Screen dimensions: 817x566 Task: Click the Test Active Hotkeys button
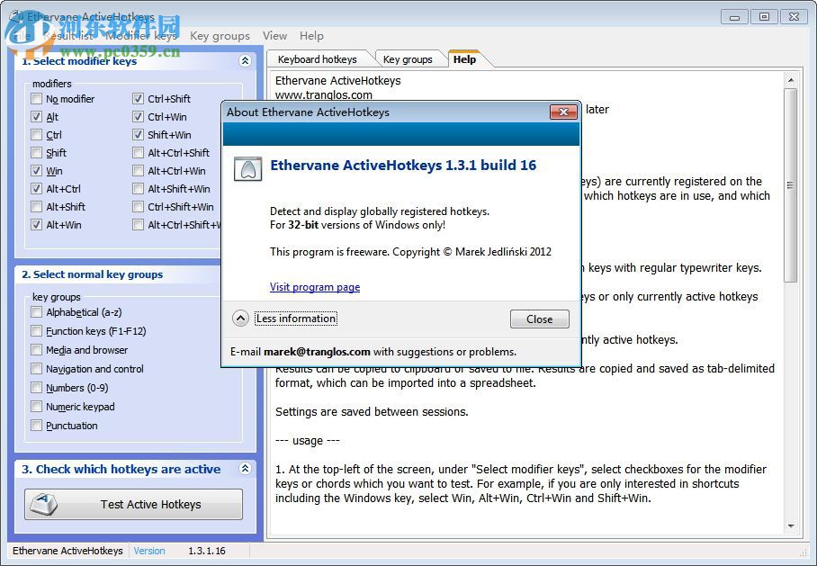pos(133,504)
